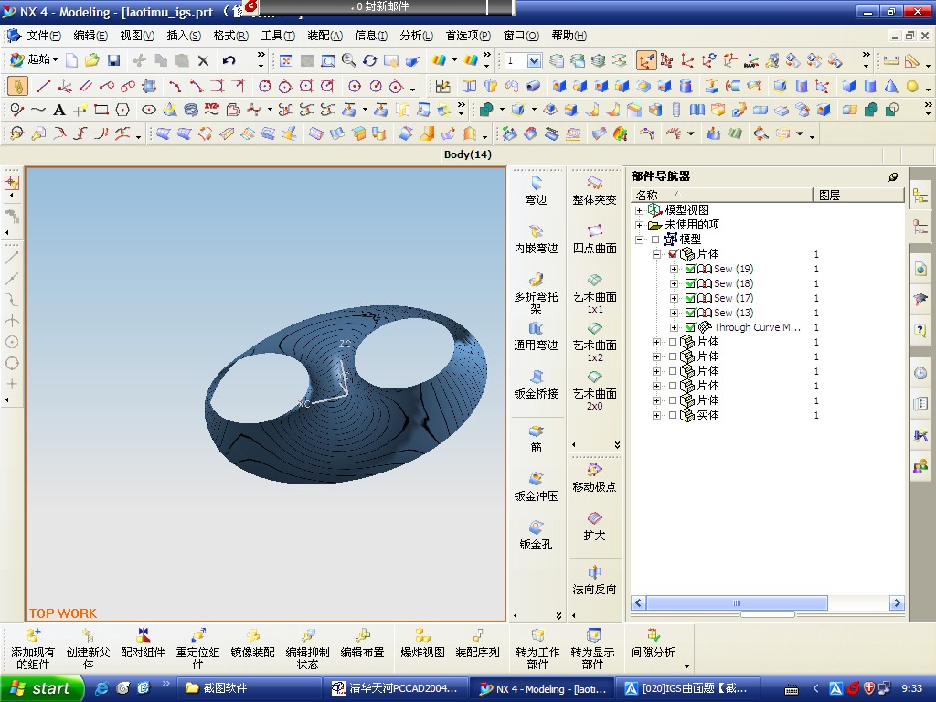Viewport: 936px width, 702px height.
Task: Open the 文件(F) menu
Action: (43, 36)
